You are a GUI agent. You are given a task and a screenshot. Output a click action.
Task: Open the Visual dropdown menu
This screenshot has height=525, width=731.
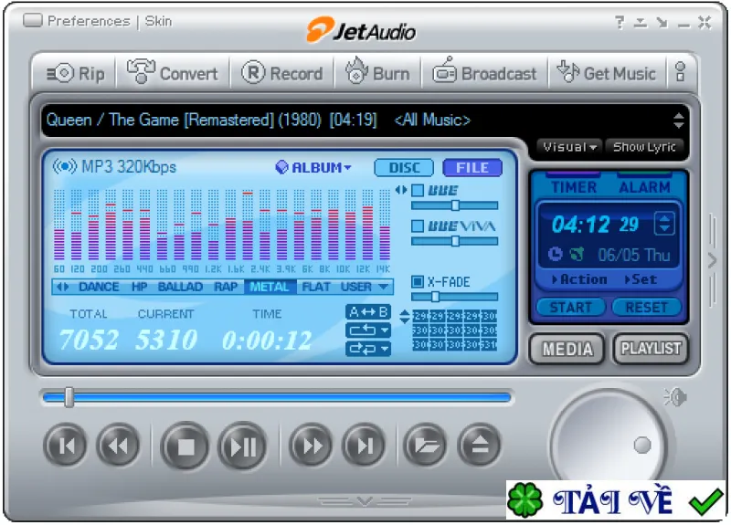pyautogui.click(x=569, y=147)
